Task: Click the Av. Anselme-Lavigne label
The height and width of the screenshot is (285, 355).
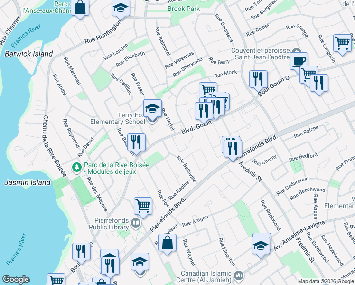Action: pyautogui.click(x=299, y=236)
